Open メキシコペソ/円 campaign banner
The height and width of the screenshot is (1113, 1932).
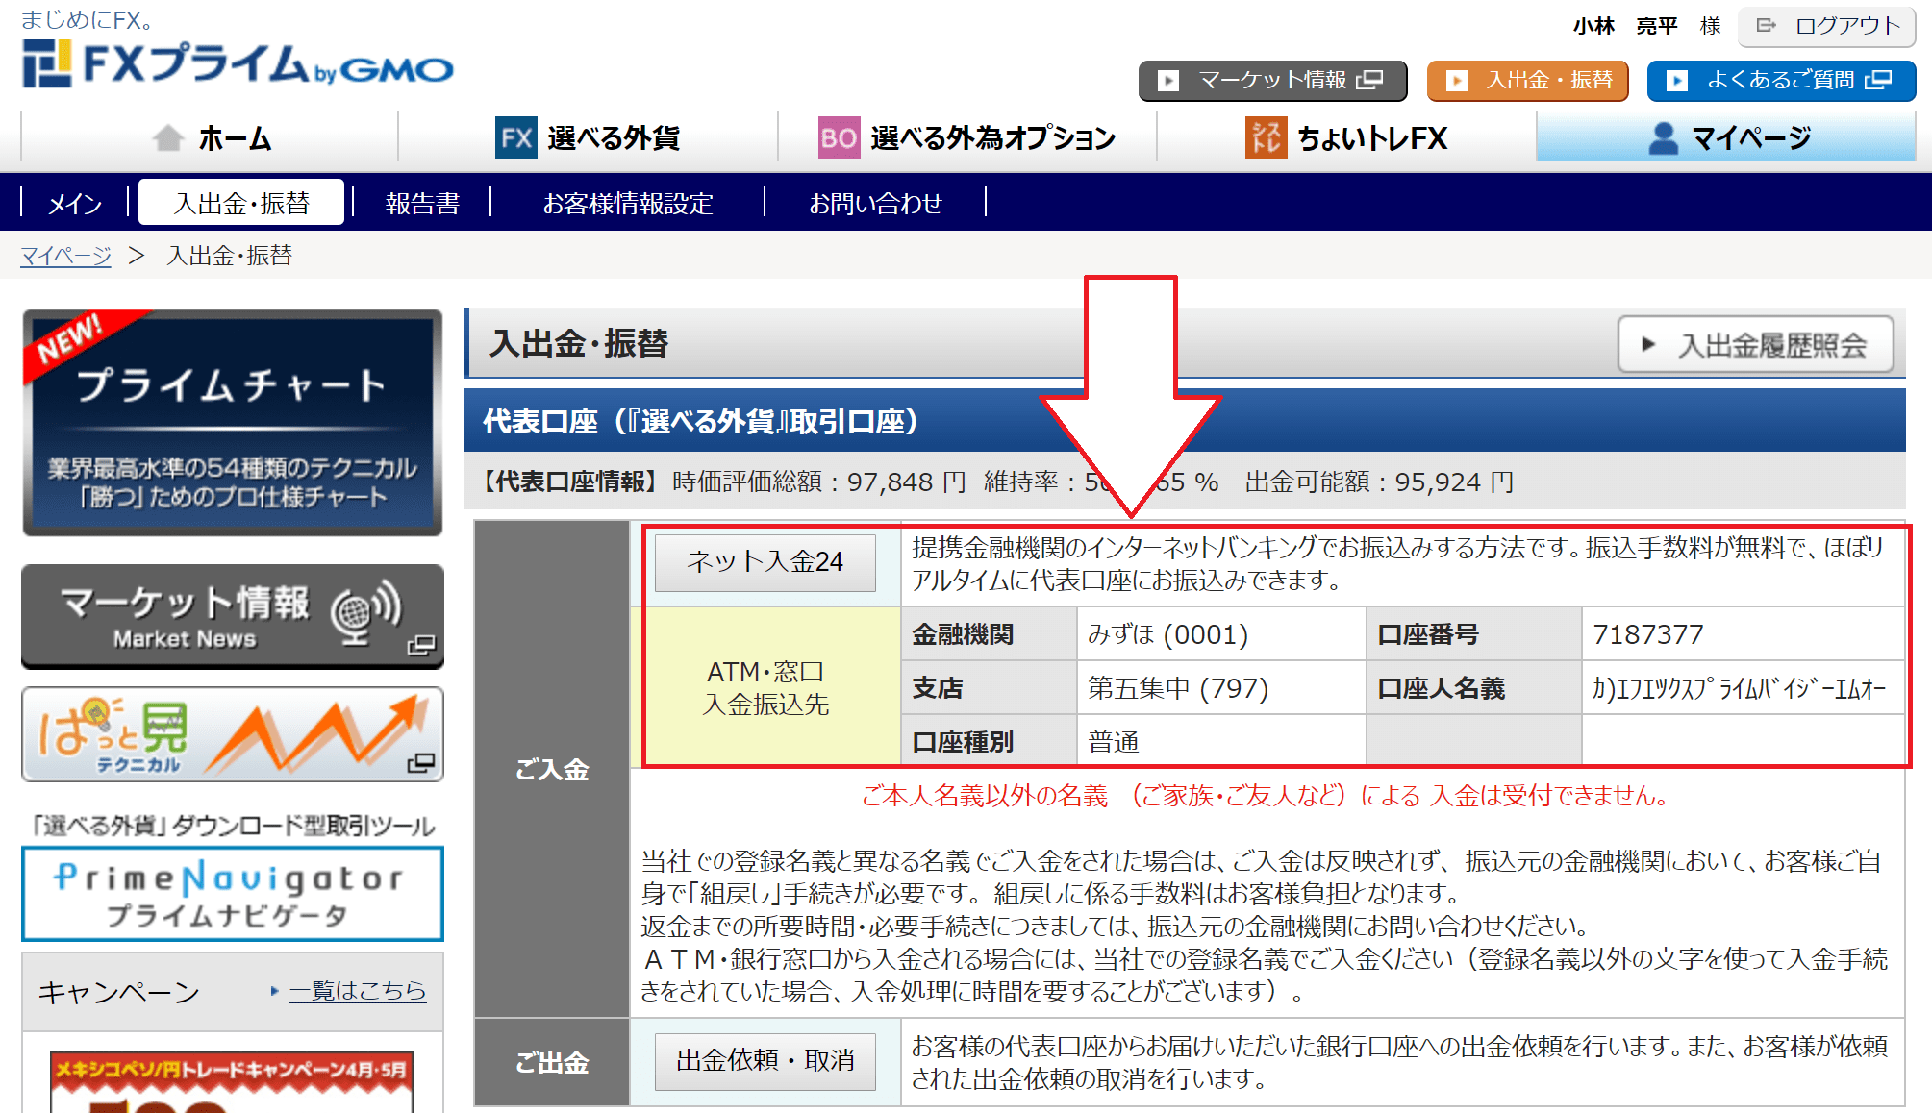point(232,1082)
